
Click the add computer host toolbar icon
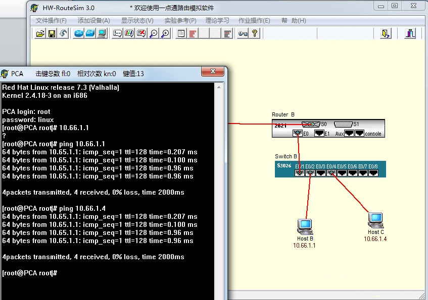[102, 34]
